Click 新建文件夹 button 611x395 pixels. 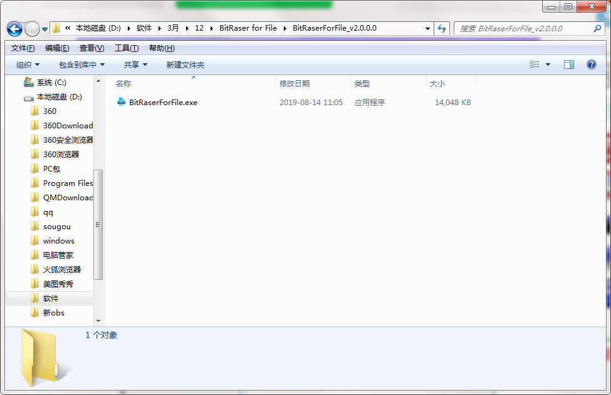pos(185,65)
